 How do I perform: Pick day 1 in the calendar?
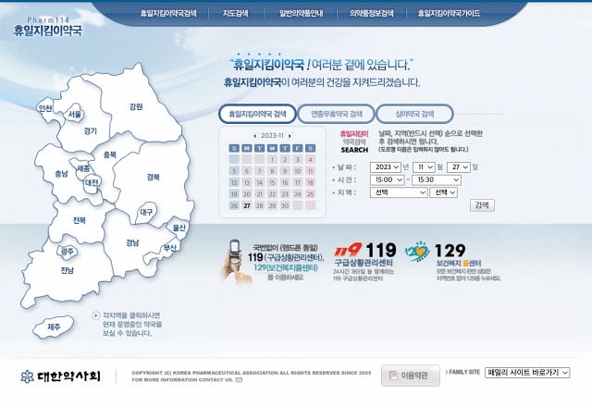[x=272, y=159]
